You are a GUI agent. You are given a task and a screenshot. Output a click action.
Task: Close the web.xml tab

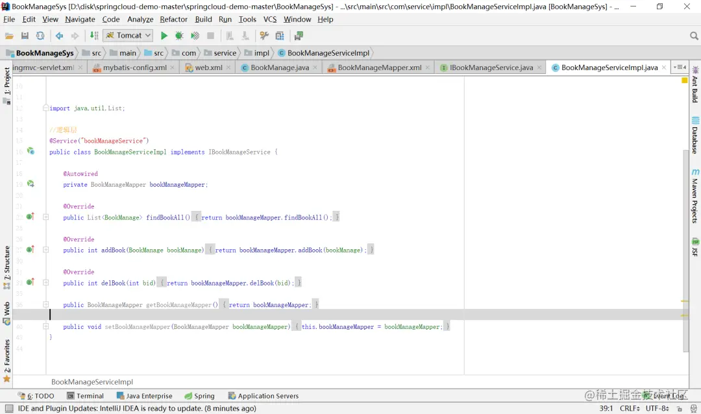(x=228, y=67)
